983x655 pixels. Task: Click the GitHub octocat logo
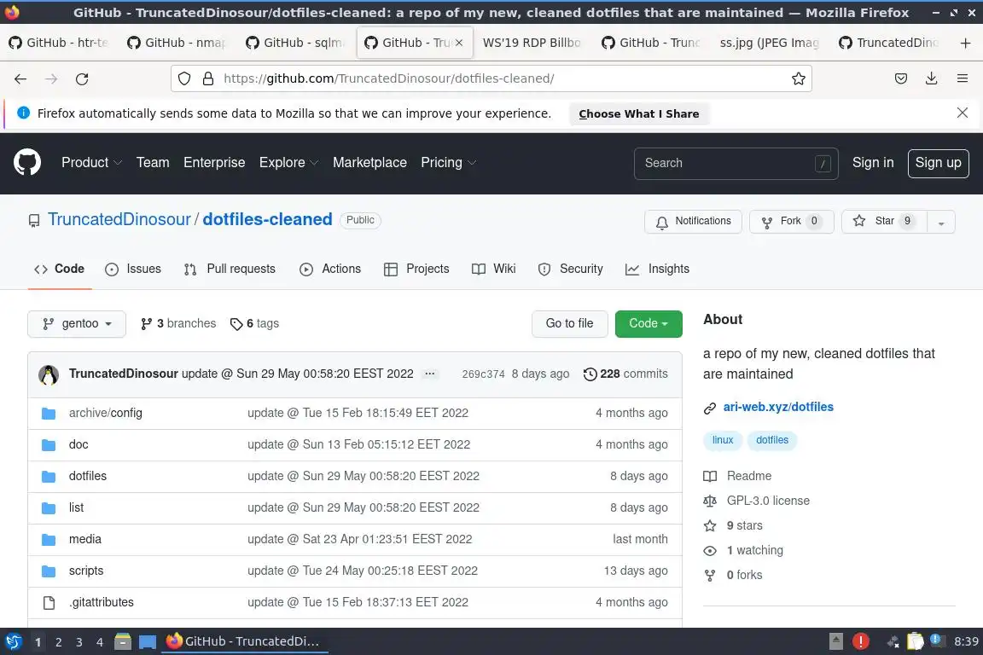(27, 162)
